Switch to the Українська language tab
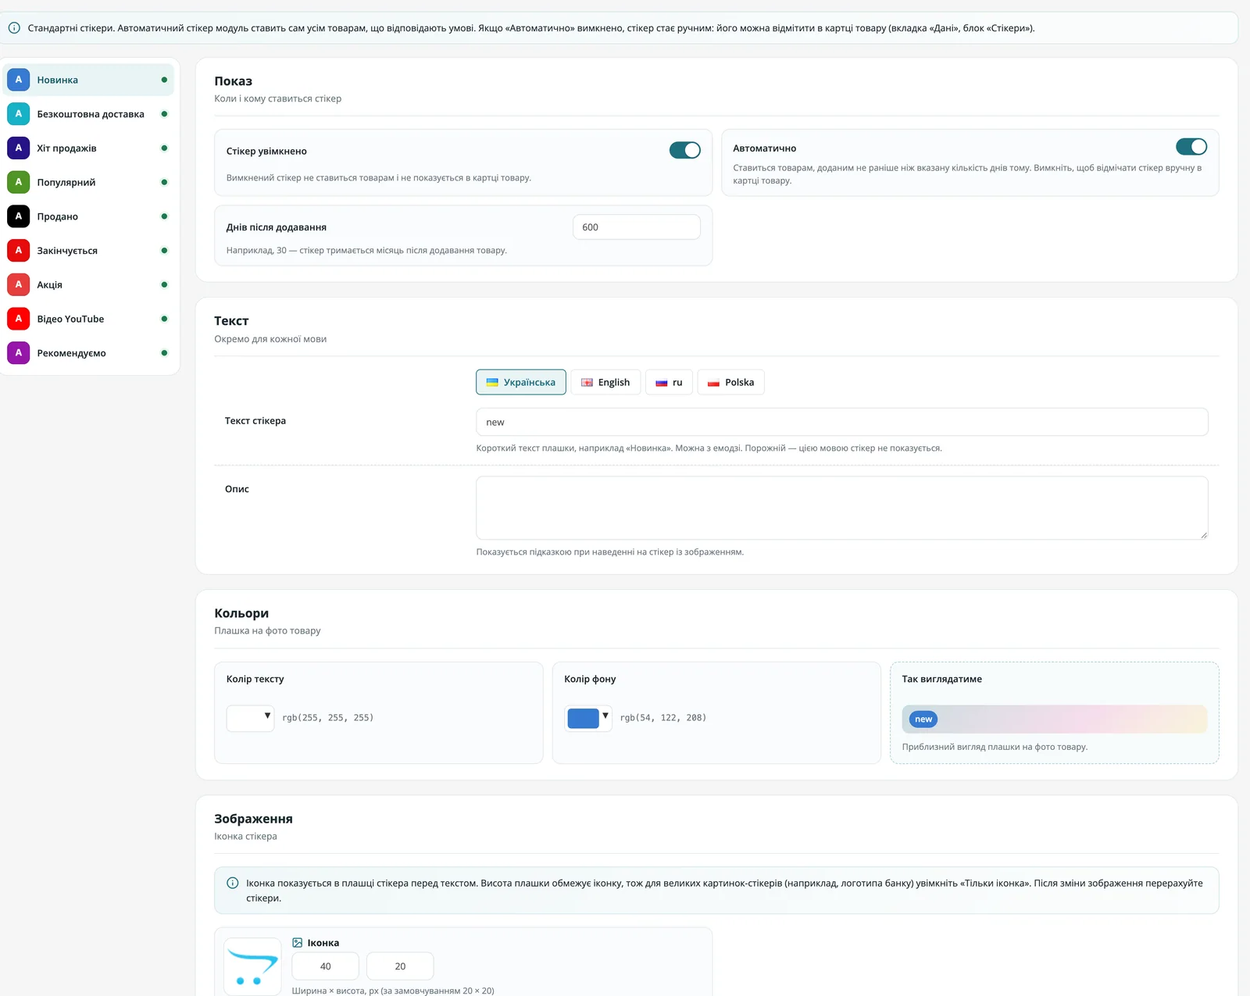Image resolution: width=1250 pixels, height=996 pixels. click(x=521, y=382)
